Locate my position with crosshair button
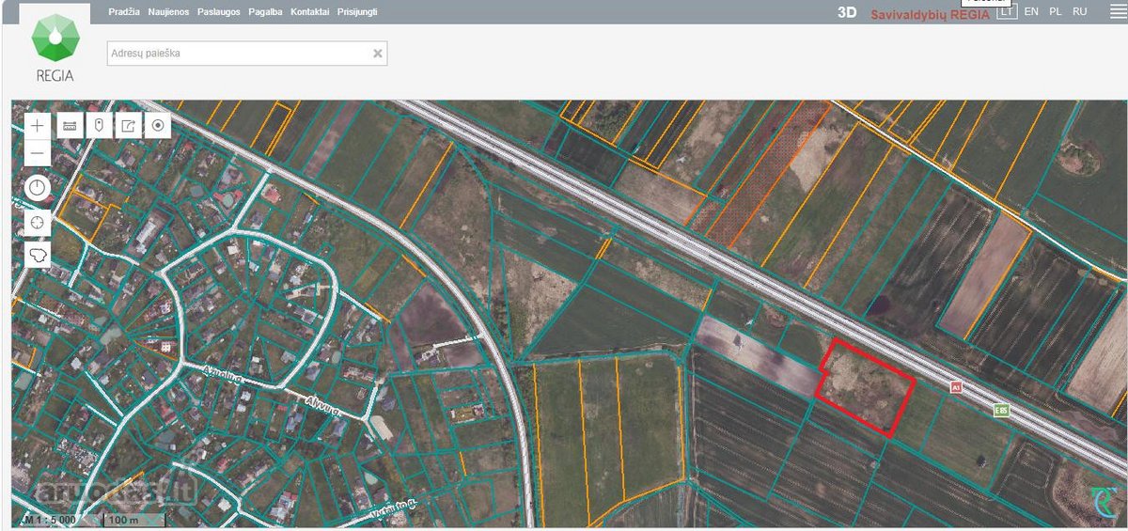This screenshot has height=531, width=1128. click(x=38, y=222)
